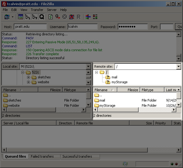
Task: Select myStorage folder in remote file list
Action: point(107,105)
